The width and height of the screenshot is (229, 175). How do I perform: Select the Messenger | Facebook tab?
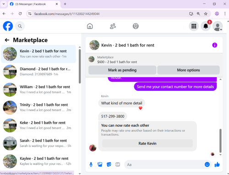pos(34,4)
